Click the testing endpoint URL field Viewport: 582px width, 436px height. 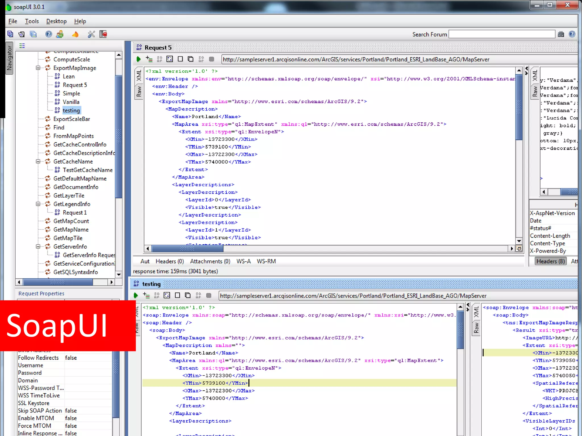tap(398, 296)
